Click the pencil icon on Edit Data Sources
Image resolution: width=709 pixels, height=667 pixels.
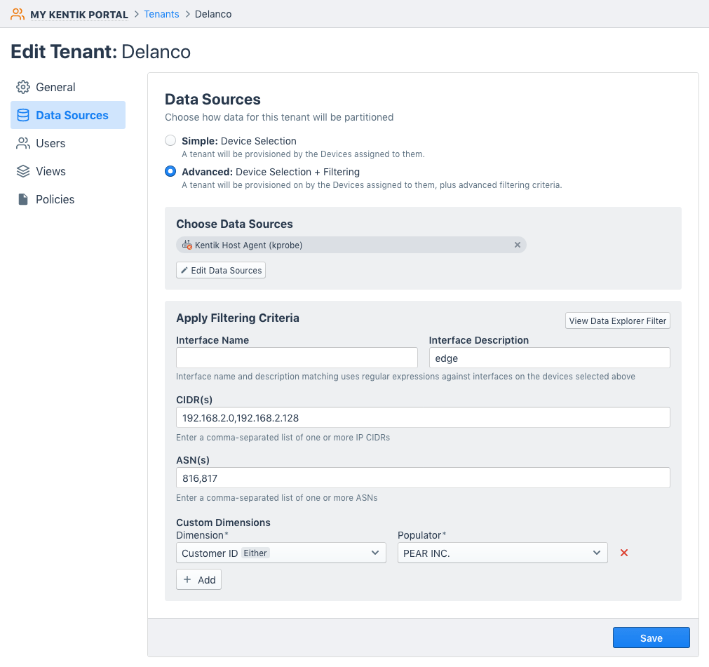[x=185, y=270]
